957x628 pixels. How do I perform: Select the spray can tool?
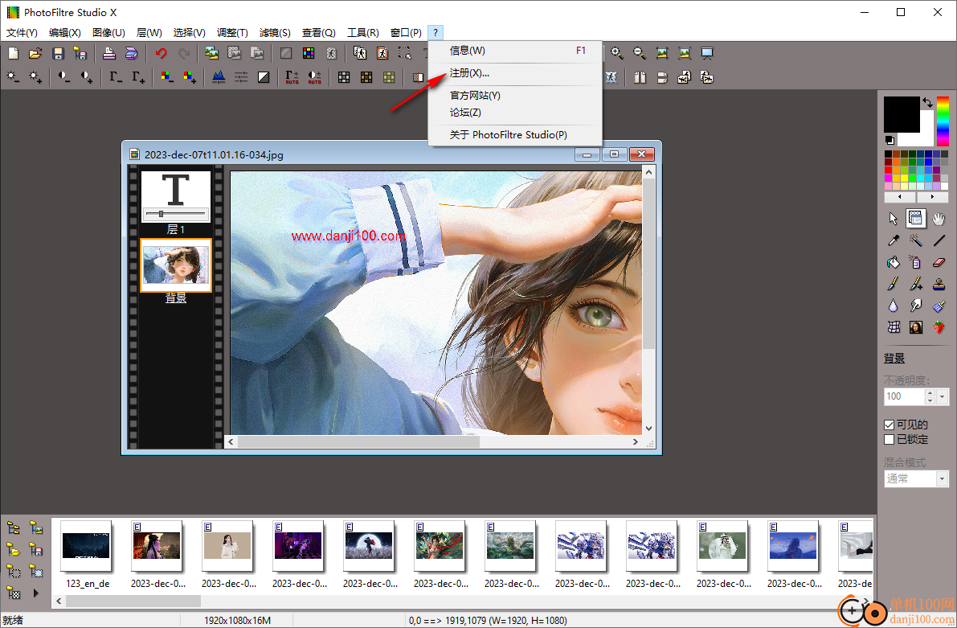click(915, 263)
